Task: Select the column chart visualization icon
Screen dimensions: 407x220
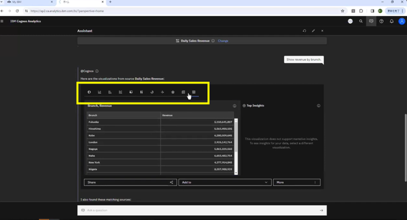Action: coord(99,92)
